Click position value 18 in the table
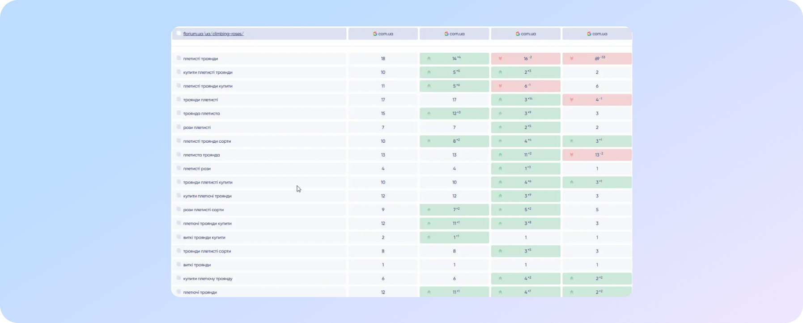This screenshot has height=323, width=803. point(383,59)
